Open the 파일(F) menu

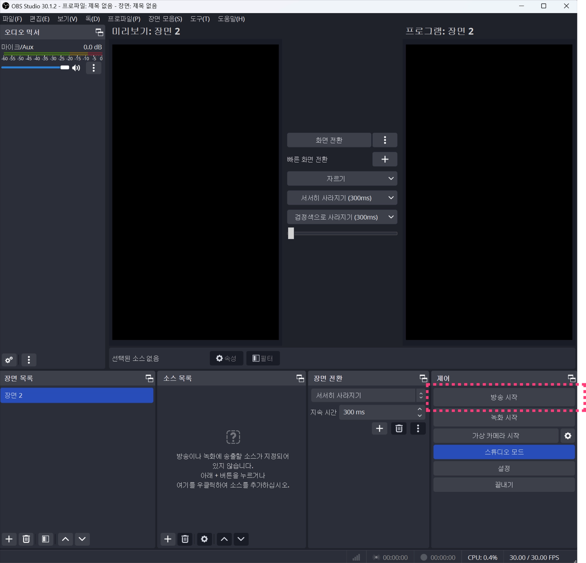click(x=12, y=19)
